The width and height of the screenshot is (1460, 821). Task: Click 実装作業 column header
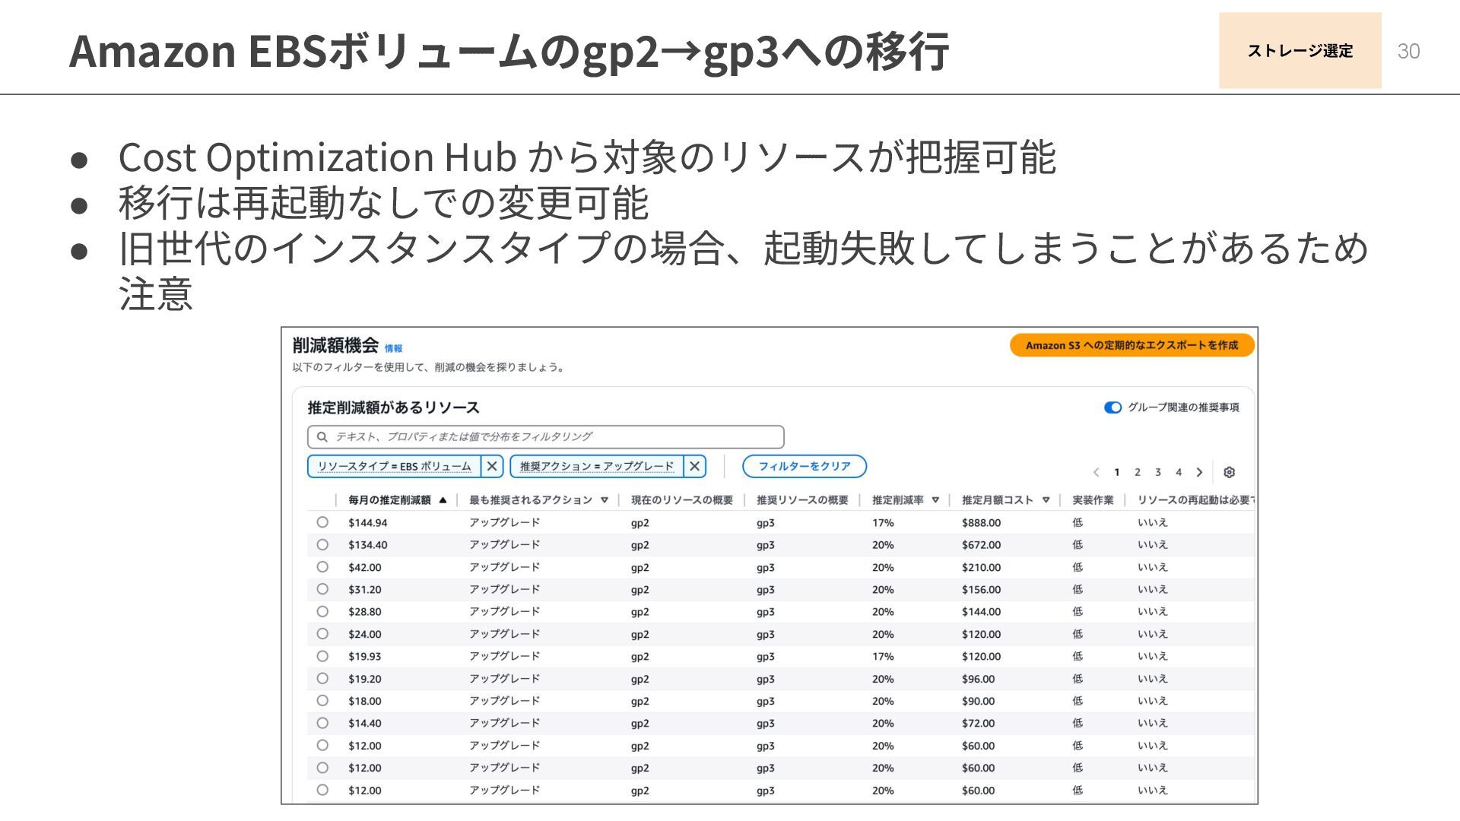click(1093, 500)
